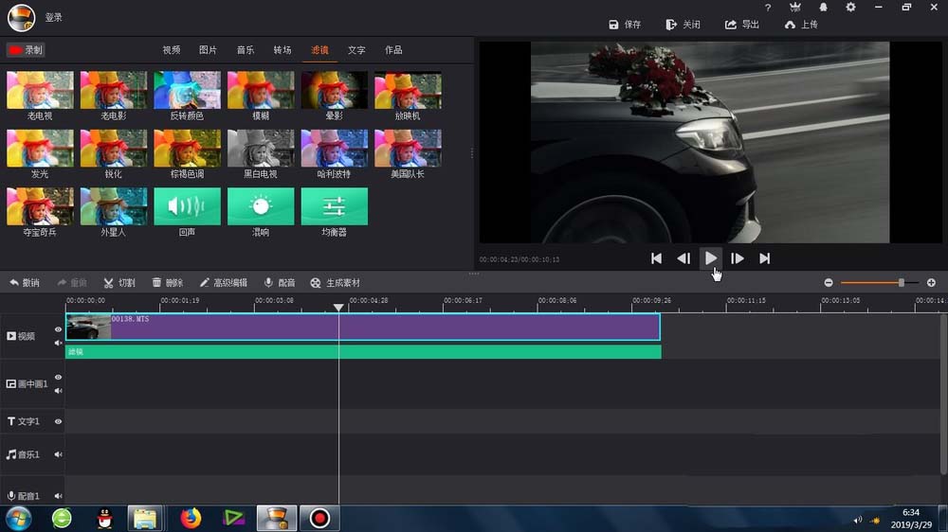Click the 关闭 close project button
The height and width of the screenshot is (532, 948).
pos(683,25)
